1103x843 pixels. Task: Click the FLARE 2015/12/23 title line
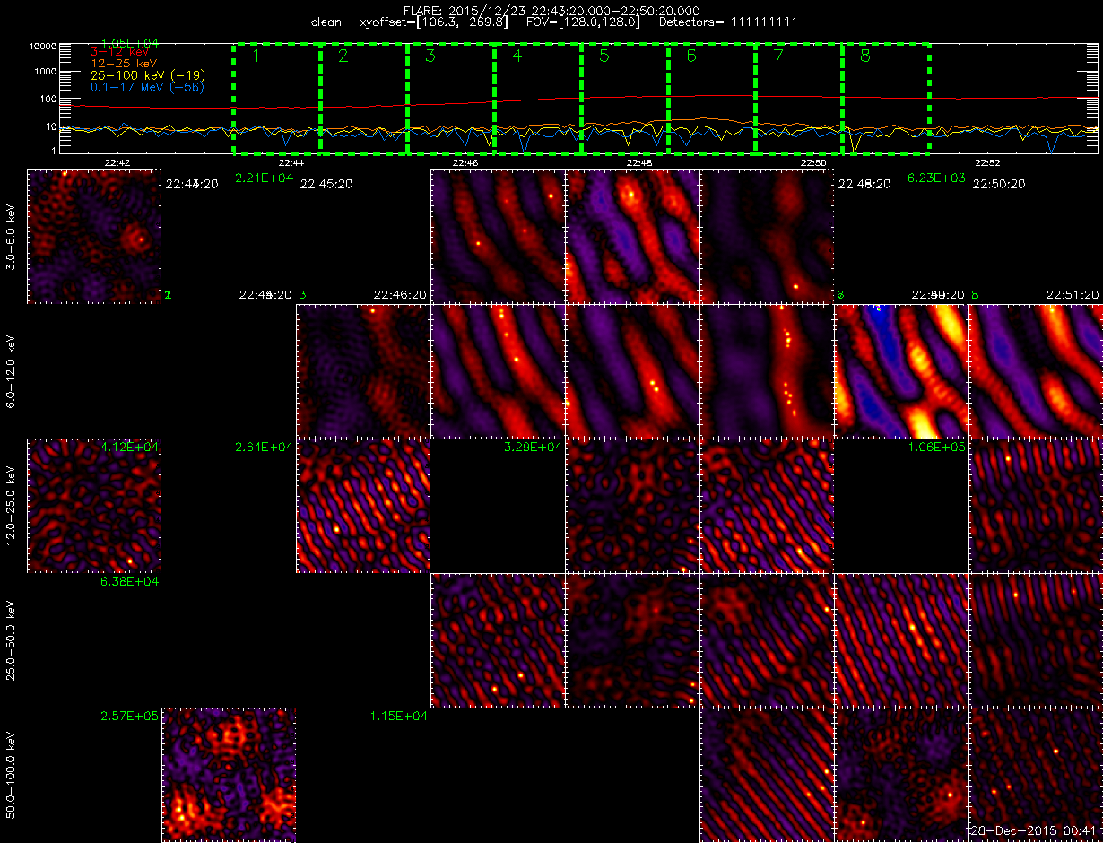(551, 10)
